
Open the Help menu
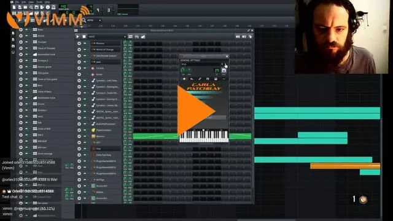pos(47,2)
